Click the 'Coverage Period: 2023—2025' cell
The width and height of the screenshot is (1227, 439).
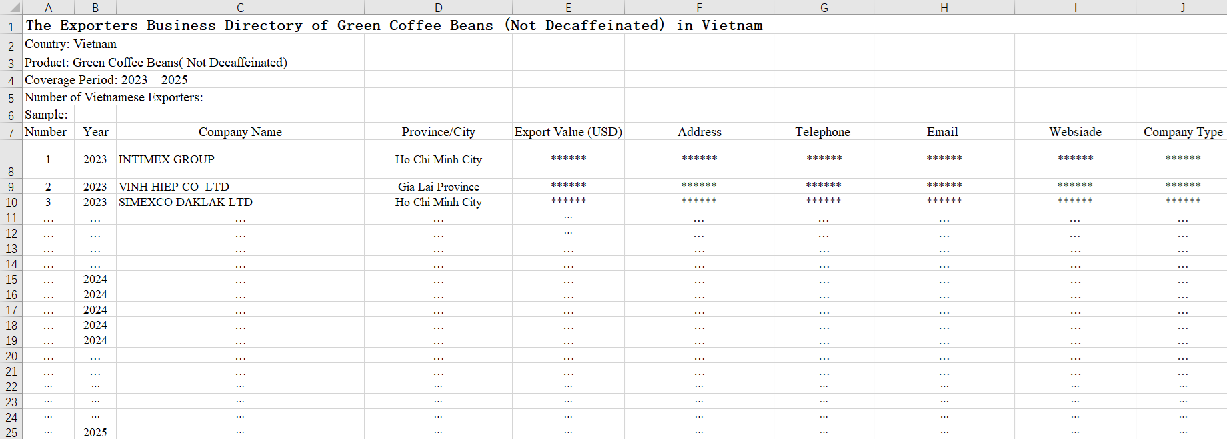(106, 80)
